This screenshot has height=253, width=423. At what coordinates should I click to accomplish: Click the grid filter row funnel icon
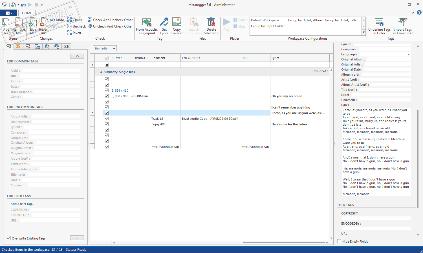point(92,65)
